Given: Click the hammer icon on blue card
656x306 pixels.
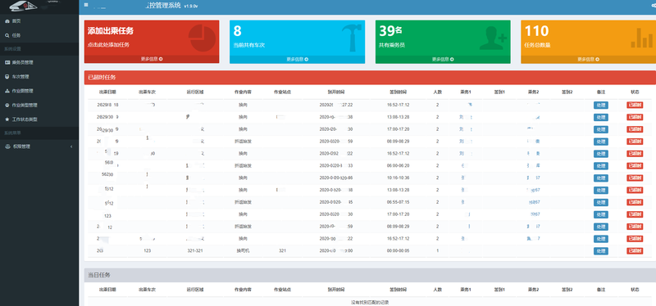Looking at the screenshot, I should 351,38.
